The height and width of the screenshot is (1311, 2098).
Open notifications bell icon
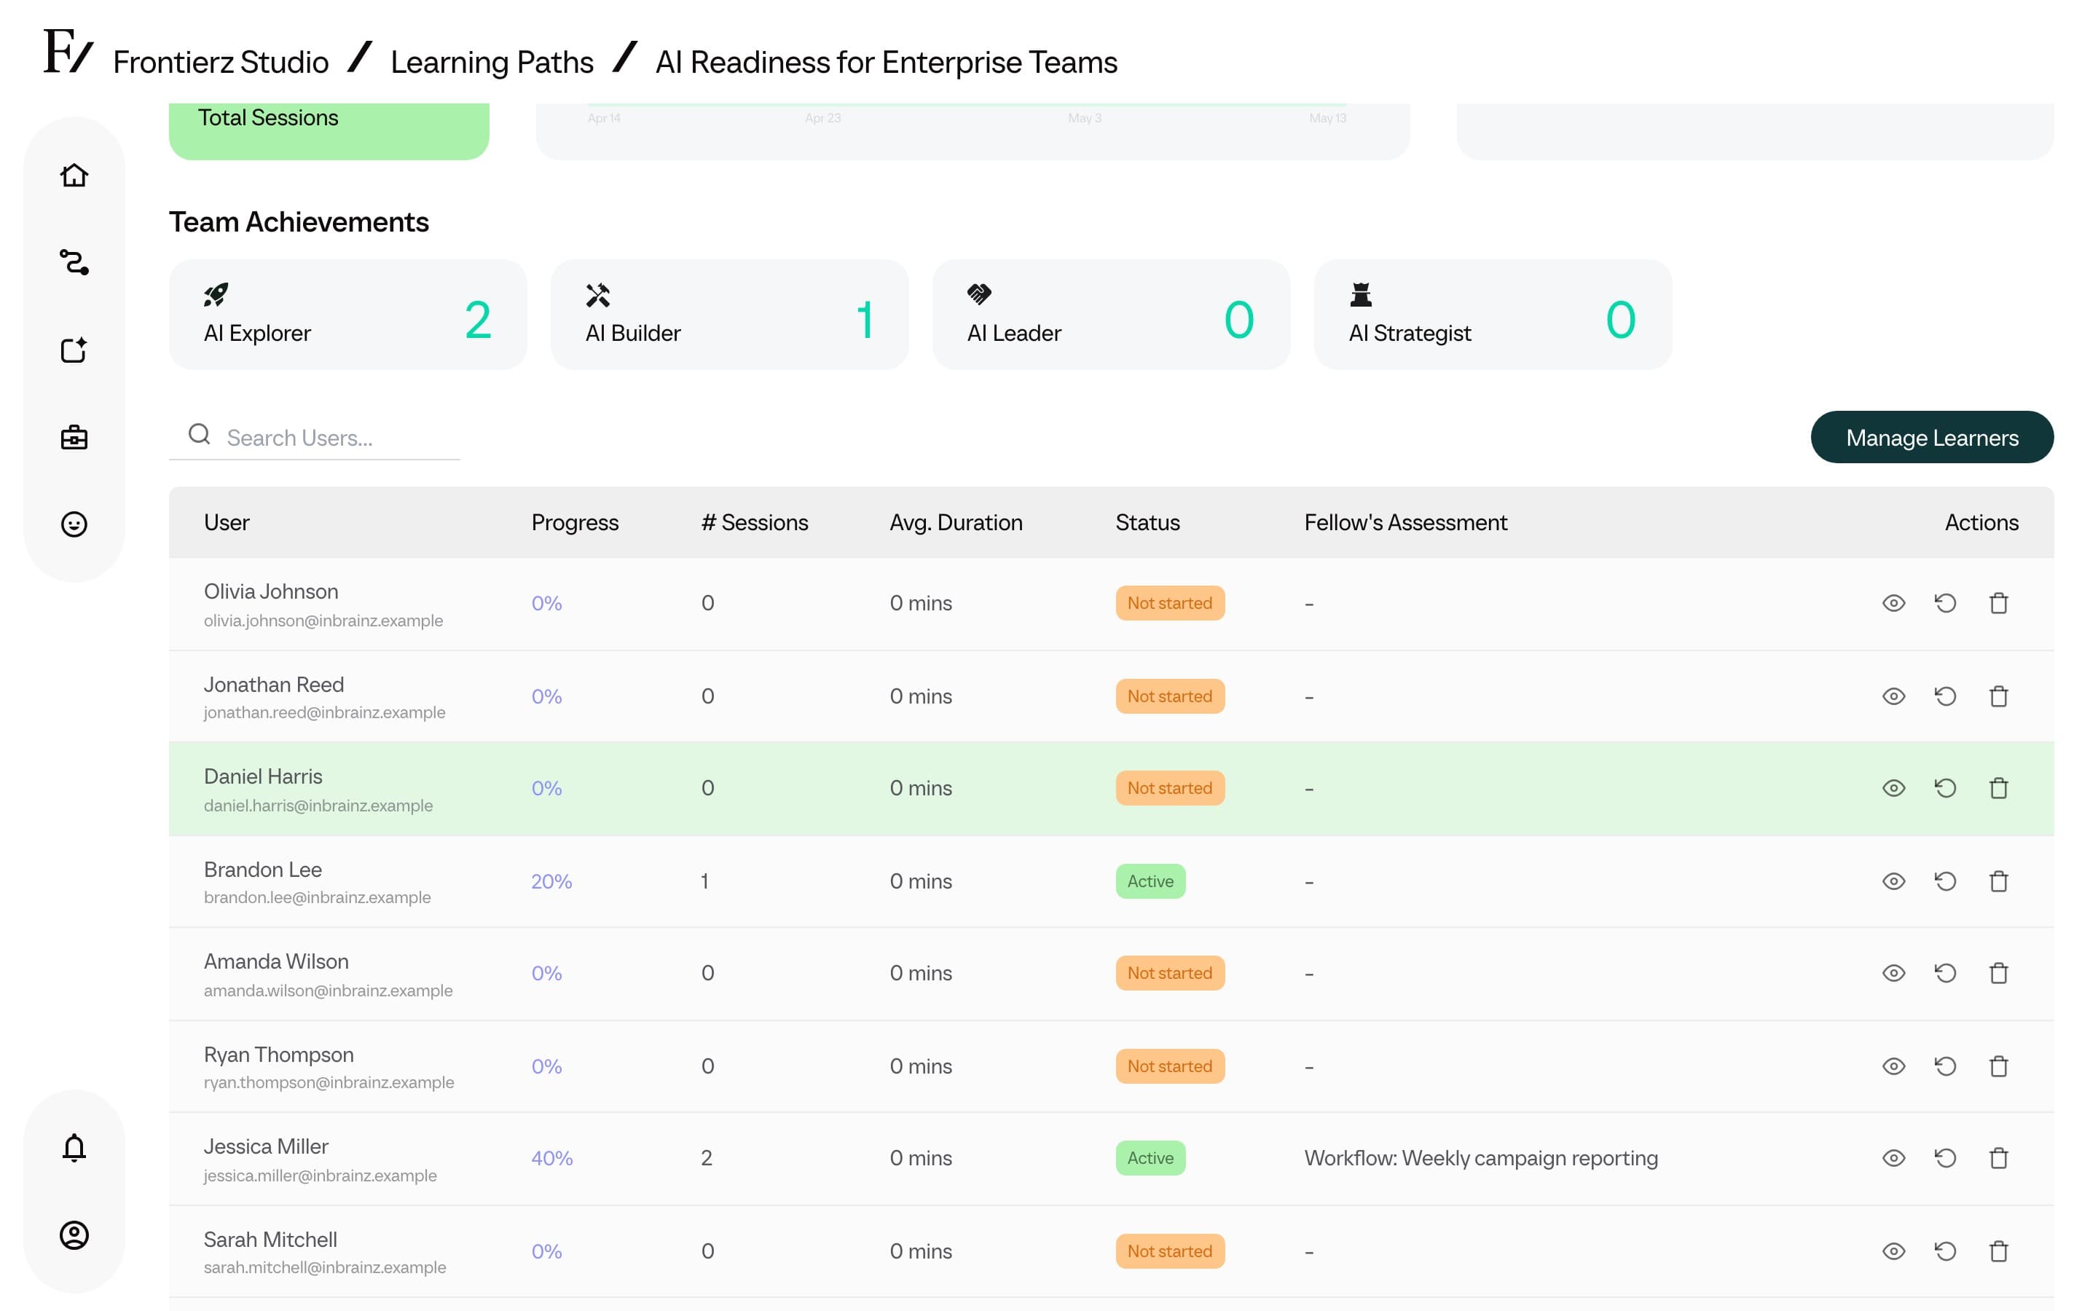[74, 1148]
